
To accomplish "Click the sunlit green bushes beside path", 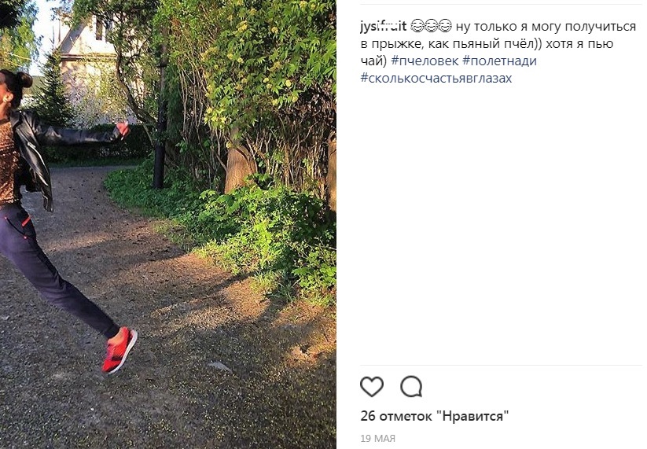I will coord(255,231).
